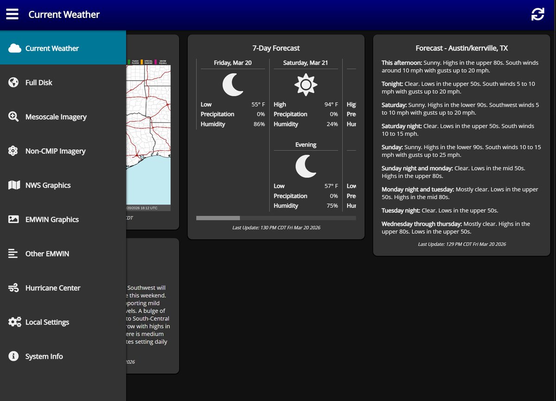Click the Current Weather title in header bar
The height and width of the screenshot is (401, 556).
coord(64,14)
